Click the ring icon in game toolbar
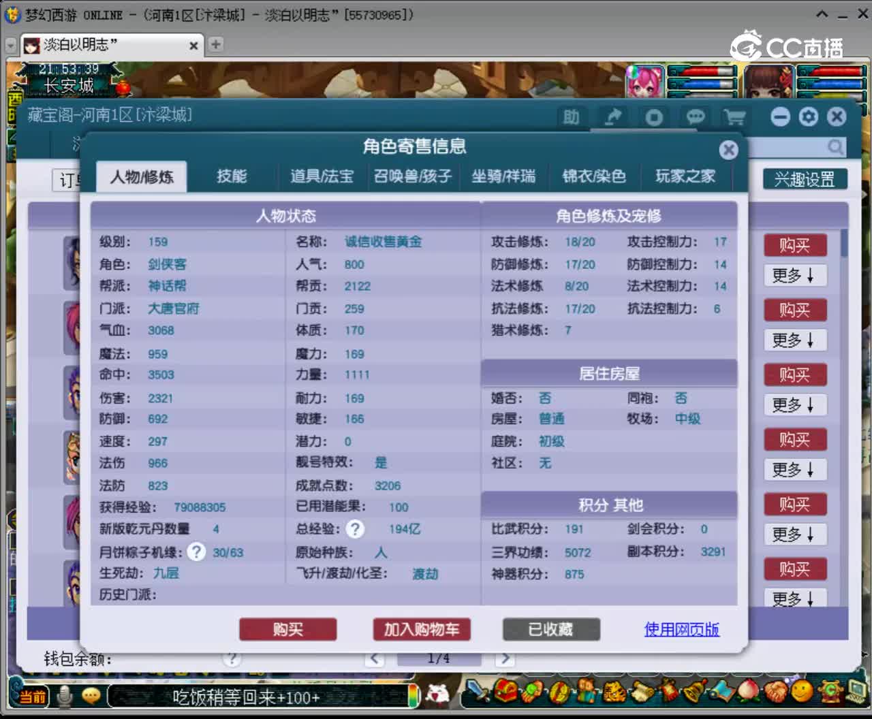The image size is (872, 719). coord(559,692)
